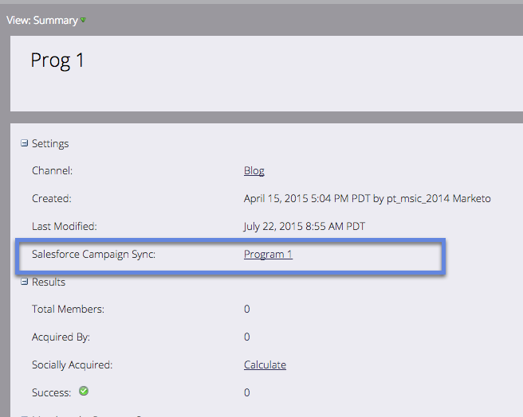Click the Prog 1 program title
This screenshot has width=523, height=417.
[x=57, y=60]
